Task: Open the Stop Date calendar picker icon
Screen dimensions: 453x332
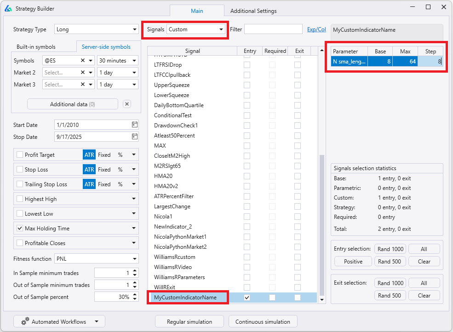Action: [134, 137]
